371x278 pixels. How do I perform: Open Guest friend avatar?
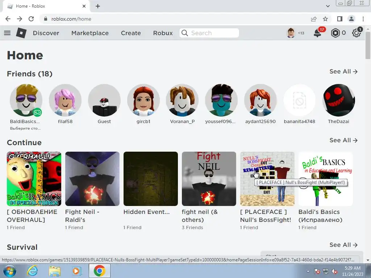[x=104, y=100]
